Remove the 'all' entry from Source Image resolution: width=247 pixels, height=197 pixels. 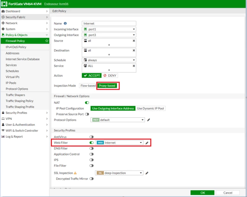pyautogui.click(x=134, y=41)
